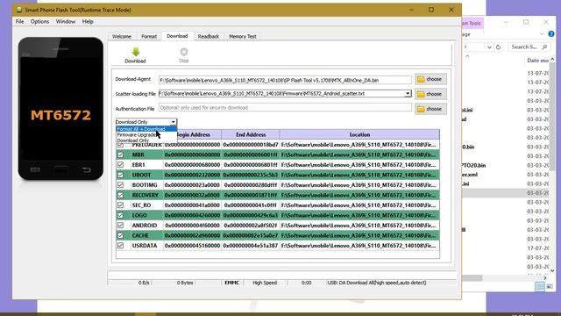Select the Download tab
This screenshot has width=561, height=316.
pos(177,36)
